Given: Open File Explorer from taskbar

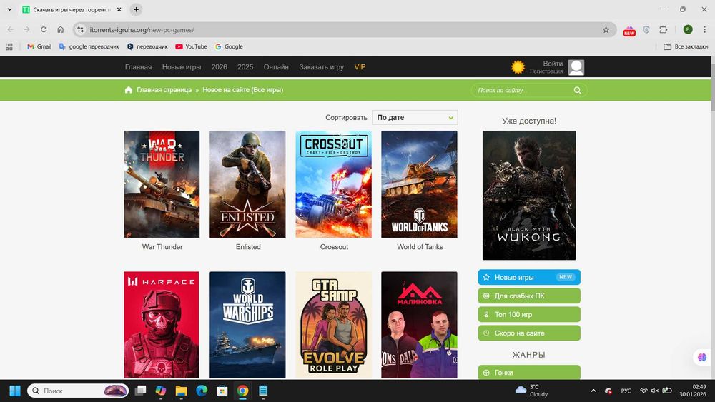Looking at the screenshot, I should [x=181, y=391].
